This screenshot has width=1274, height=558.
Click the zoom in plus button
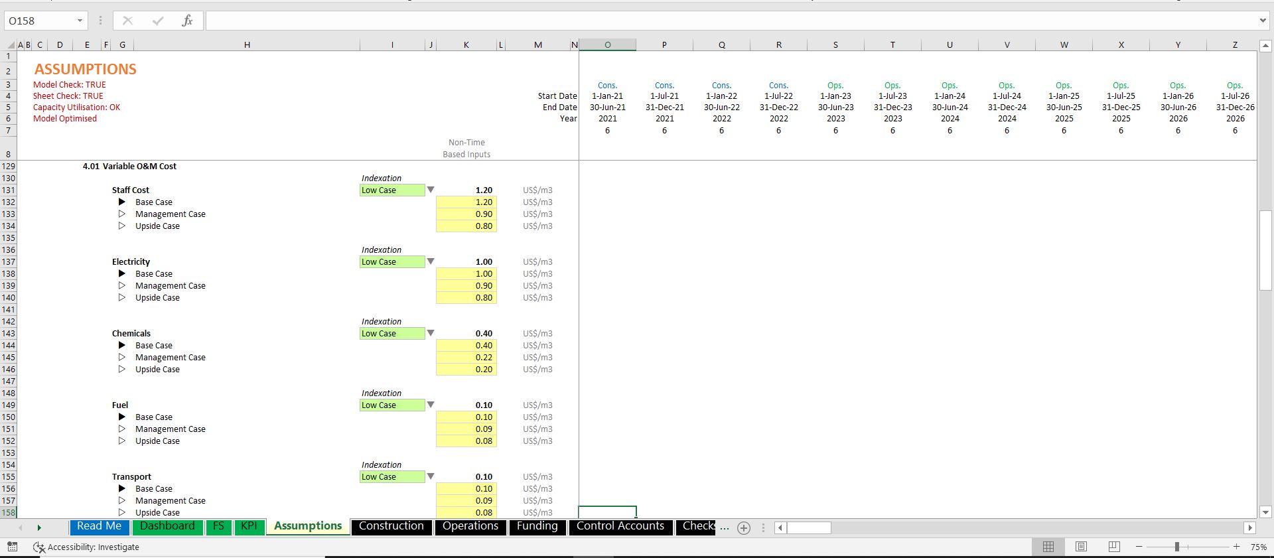[x=1237, y=547]
